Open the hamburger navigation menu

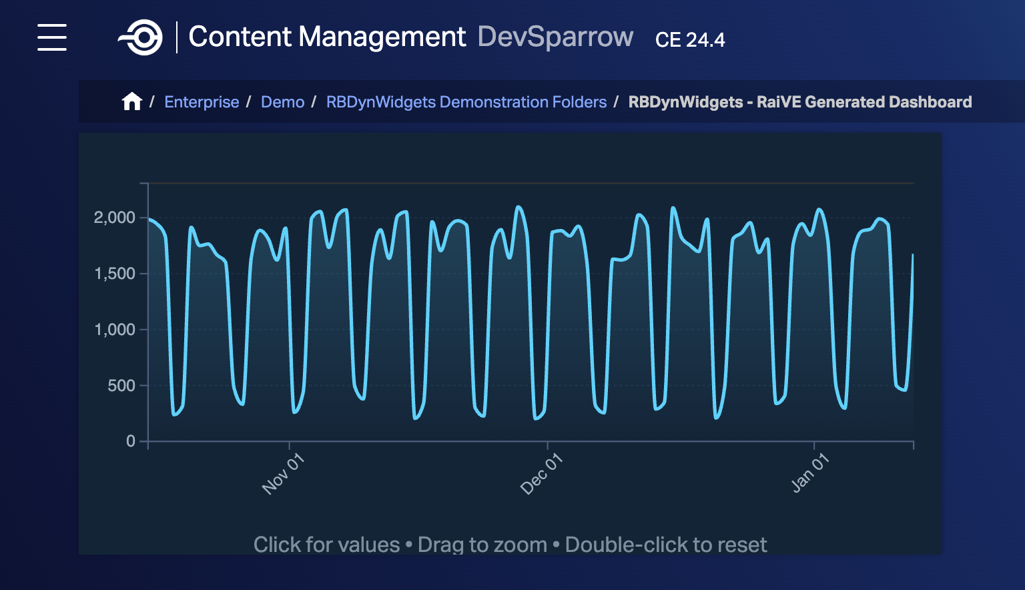point(52,37)
